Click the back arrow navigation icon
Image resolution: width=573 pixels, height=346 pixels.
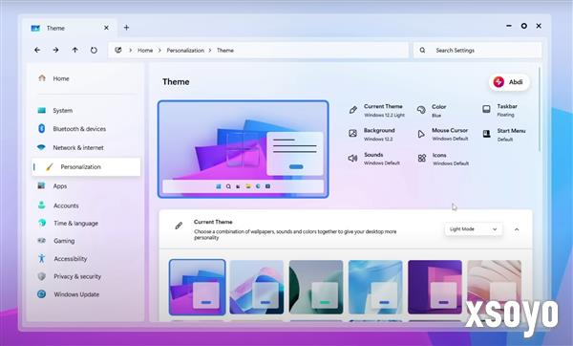[x=37, y=50]
